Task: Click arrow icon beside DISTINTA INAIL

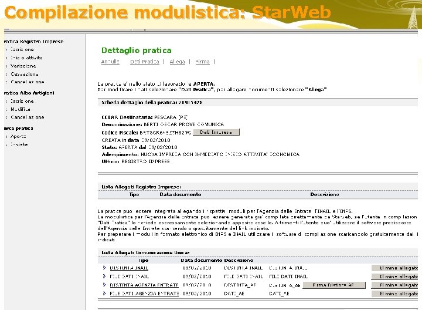Action: pos(104,268)
